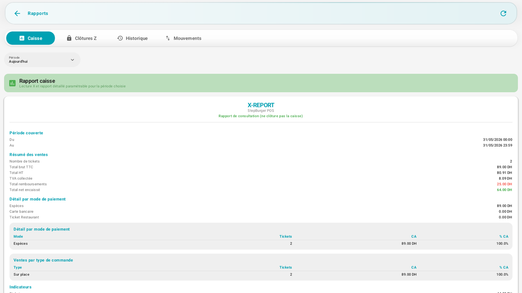Open the Période dropdown
This screenshot has width=522, height=293.
pyautogui.click(x=42, y=60)
